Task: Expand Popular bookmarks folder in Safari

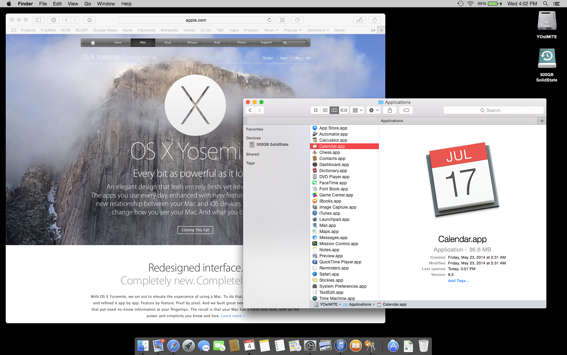Action: (x=292, y=30)
